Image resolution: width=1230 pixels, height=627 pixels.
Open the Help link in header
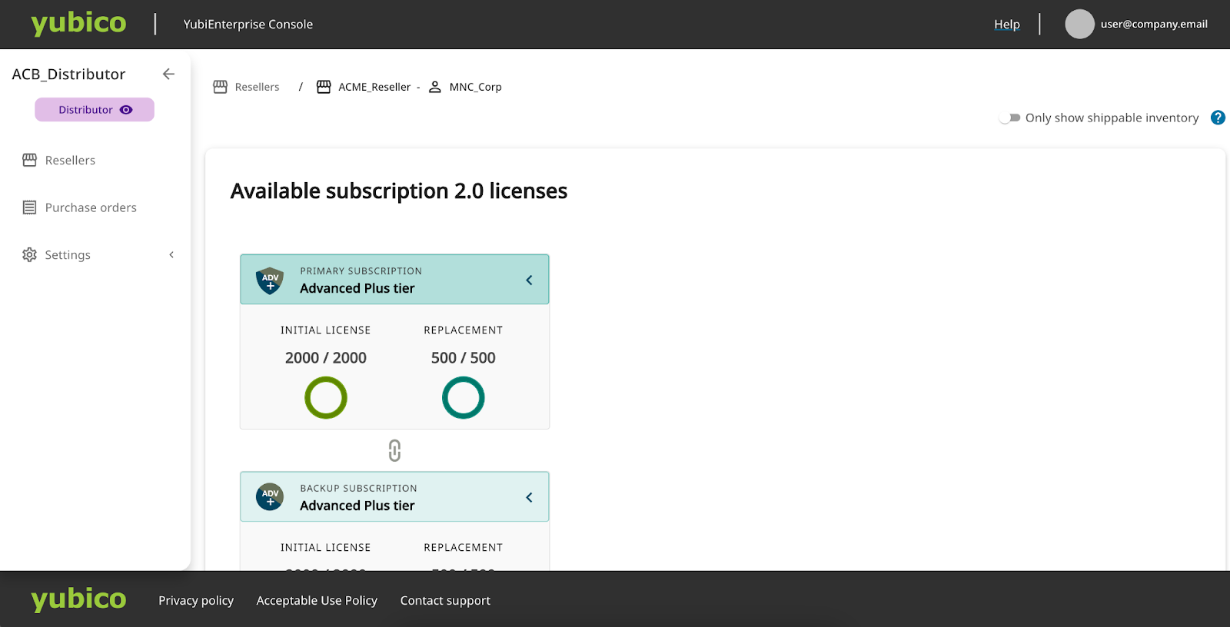1006,24
